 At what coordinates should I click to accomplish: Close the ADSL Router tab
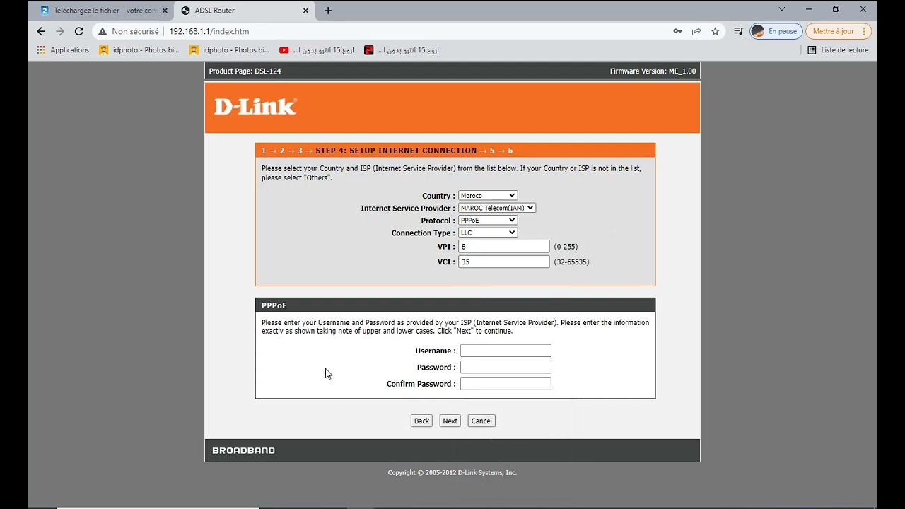tap(306, 11)
